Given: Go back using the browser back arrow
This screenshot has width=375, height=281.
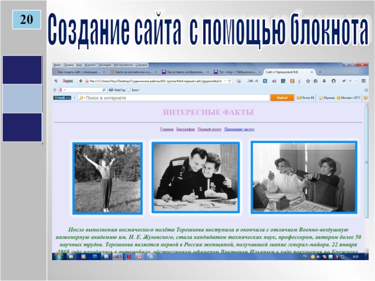Looking at the screenshot, I should (81, 81).
